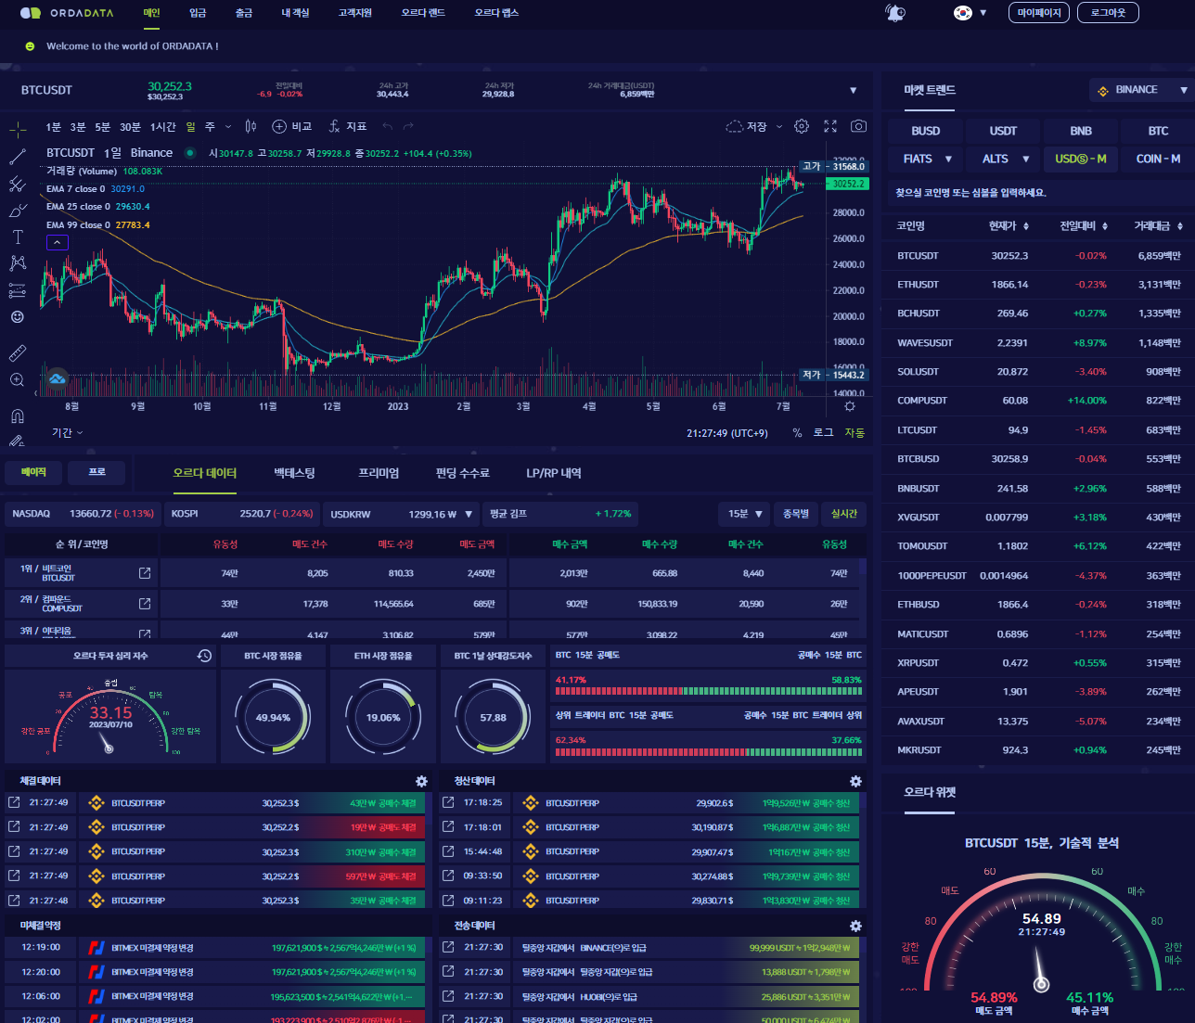1195x1023 pixels.
Task: Switch chart to fullscreen mode
Action: point(830,126)
